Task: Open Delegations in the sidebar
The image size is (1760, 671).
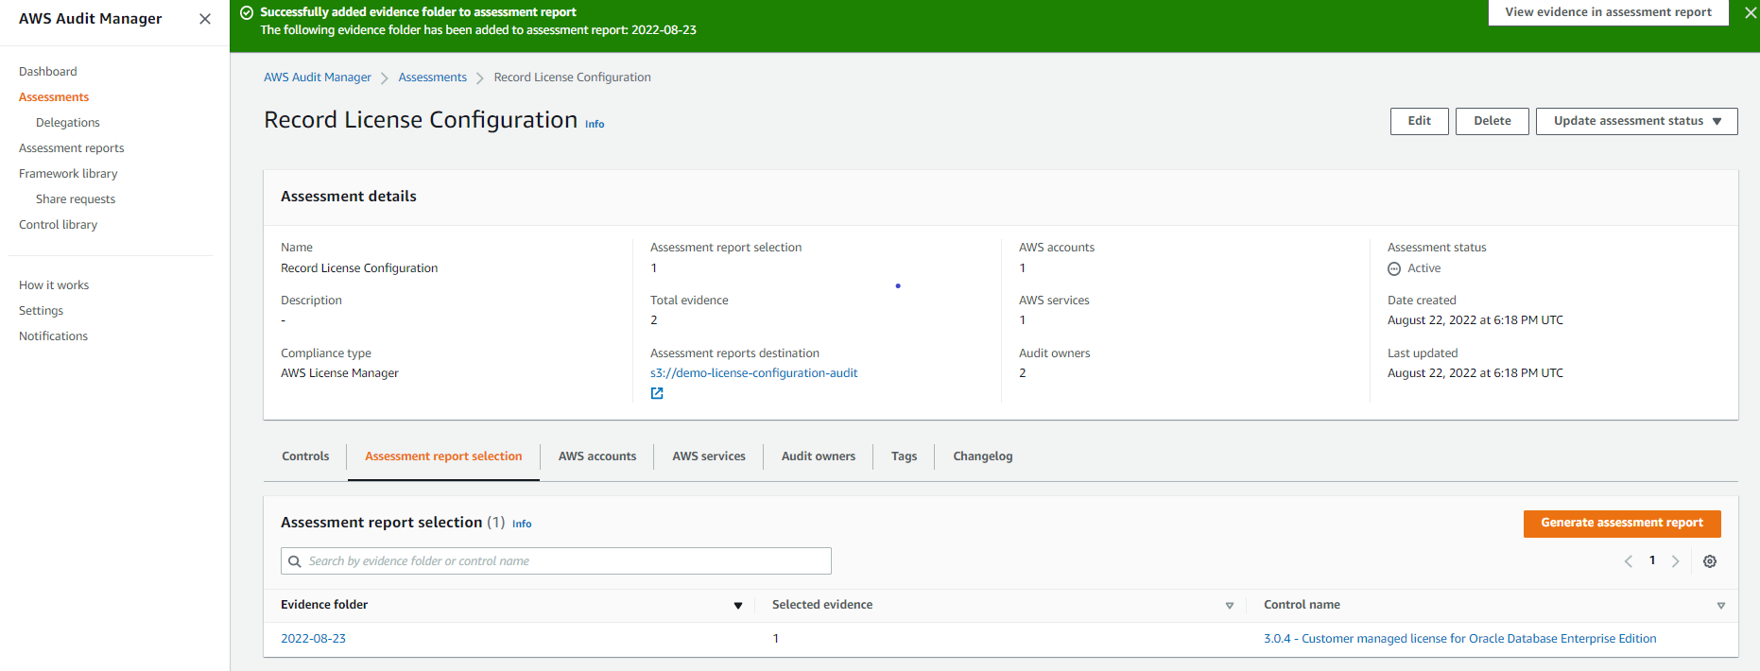Action: [68, 123]
